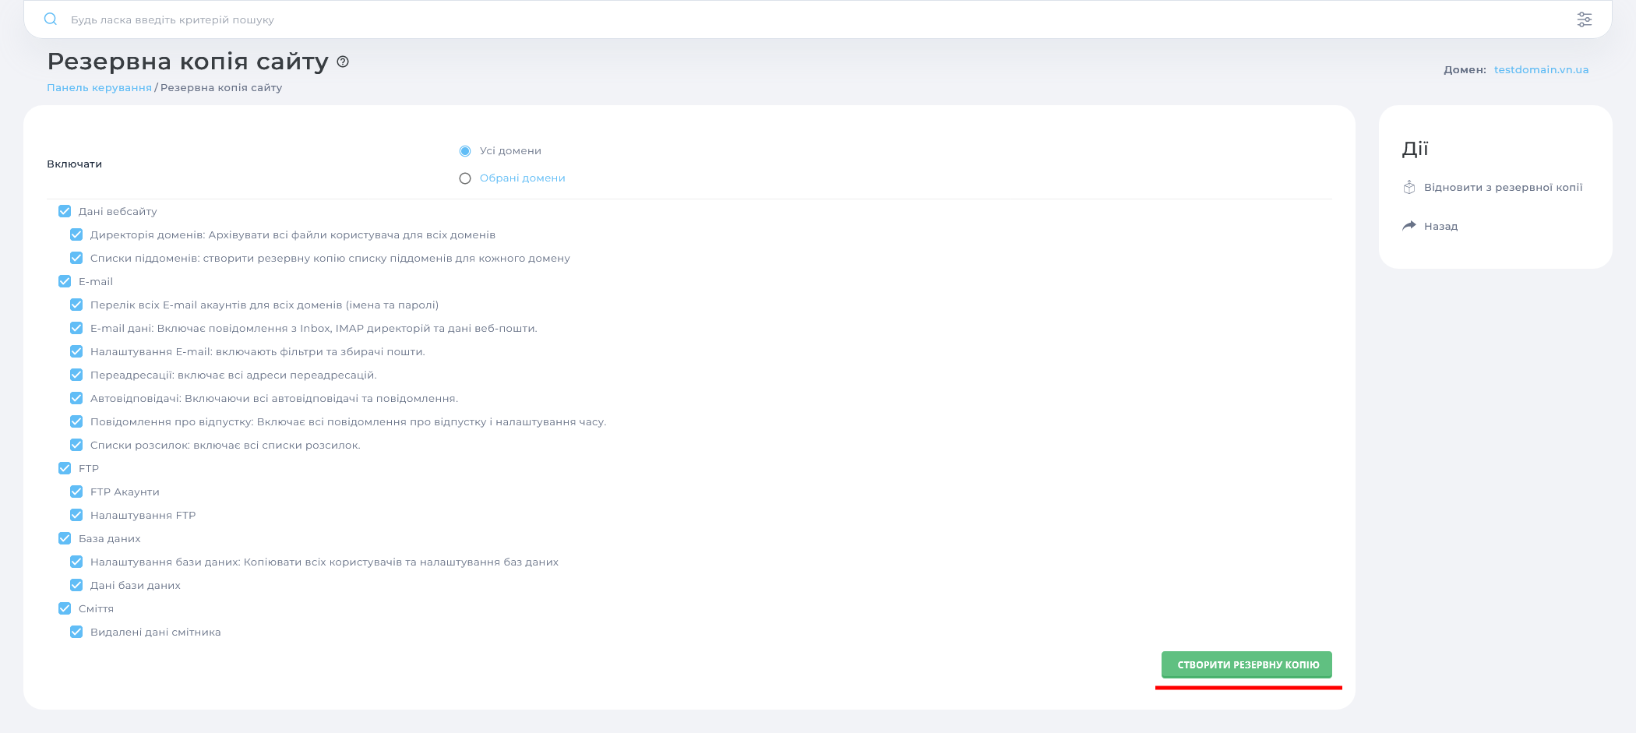The width and height of the screenshot is (1636, 733).
Task: Click the search criteria input field
Action: point(312,19)
